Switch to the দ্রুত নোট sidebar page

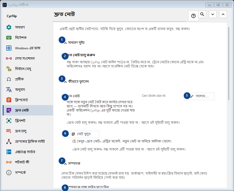28,110
